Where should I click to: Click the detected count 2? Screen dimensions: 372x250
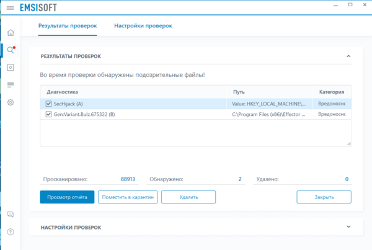tap(240, 179)
